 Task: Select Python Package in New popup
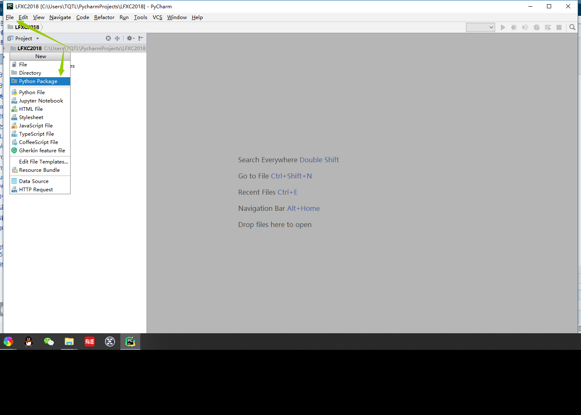click(x=40, y=81)
